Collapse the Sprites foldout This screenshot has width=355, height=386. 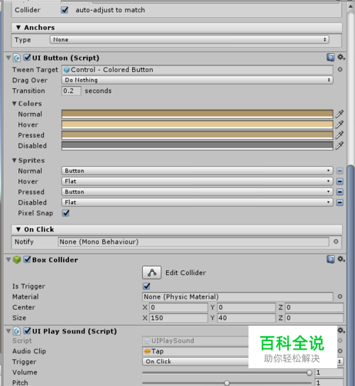click(x=14, y=161)
